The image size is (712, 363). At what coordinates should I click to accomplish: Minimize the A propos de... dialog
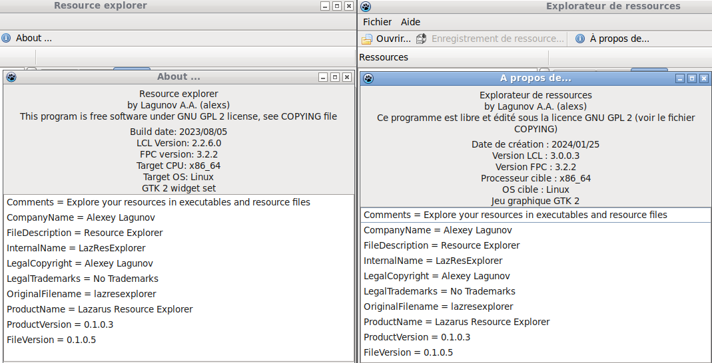[x=680, y=78]
